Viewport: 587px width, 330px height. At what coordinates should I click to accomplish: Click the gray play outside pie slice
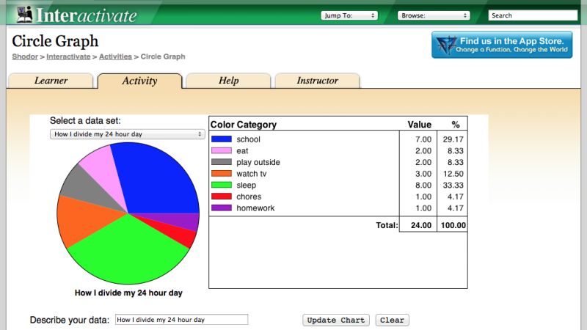click(x=88, y=187)
